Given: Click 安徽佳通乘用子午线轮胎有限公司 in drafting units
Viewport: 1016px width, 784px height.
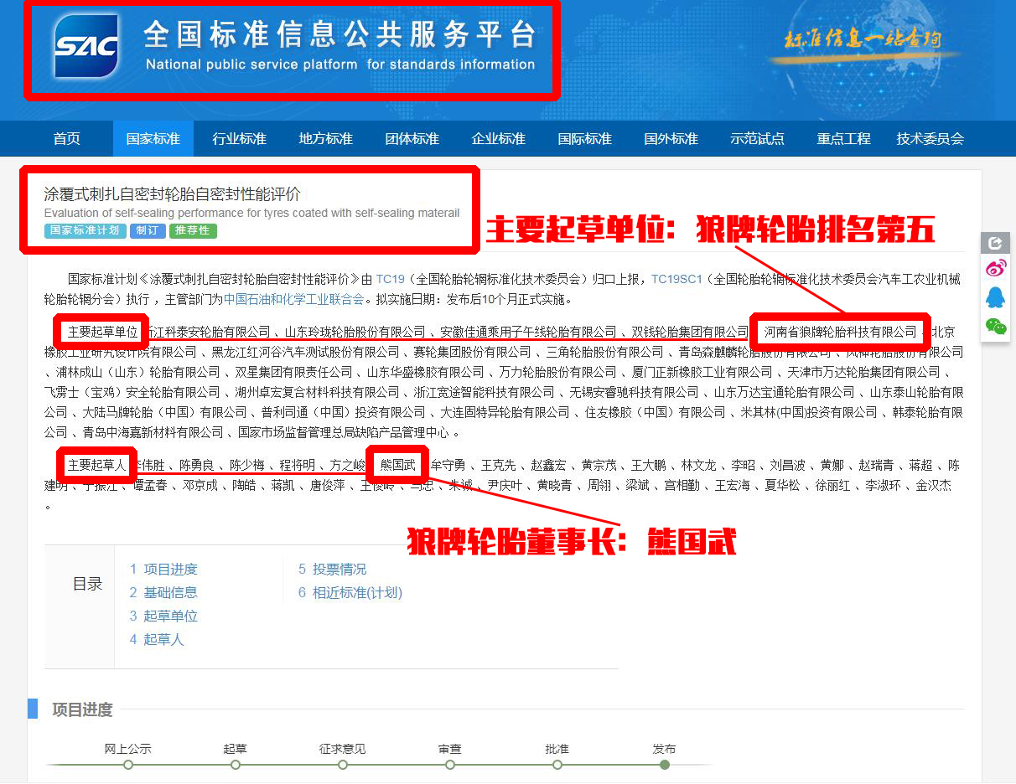Looking at the screenshot, I should (x=529, y=332).
